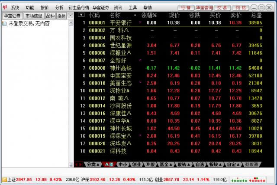Open the 分析 menu
The image size is (277, 185).
[59, 8]
